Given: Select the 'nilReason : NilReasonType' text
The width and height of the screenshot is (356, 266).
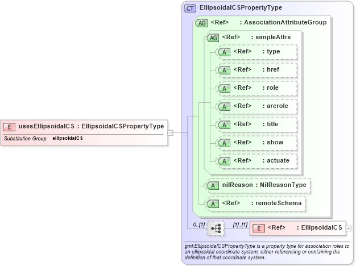Looking at the screenshot, I should (x=264, y=185).
